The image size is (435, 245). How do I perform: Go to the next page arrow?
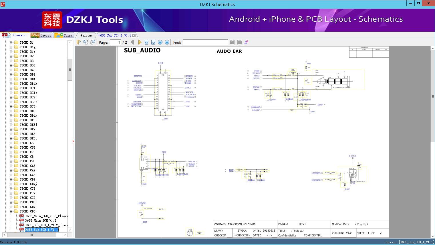coord(140,42)
